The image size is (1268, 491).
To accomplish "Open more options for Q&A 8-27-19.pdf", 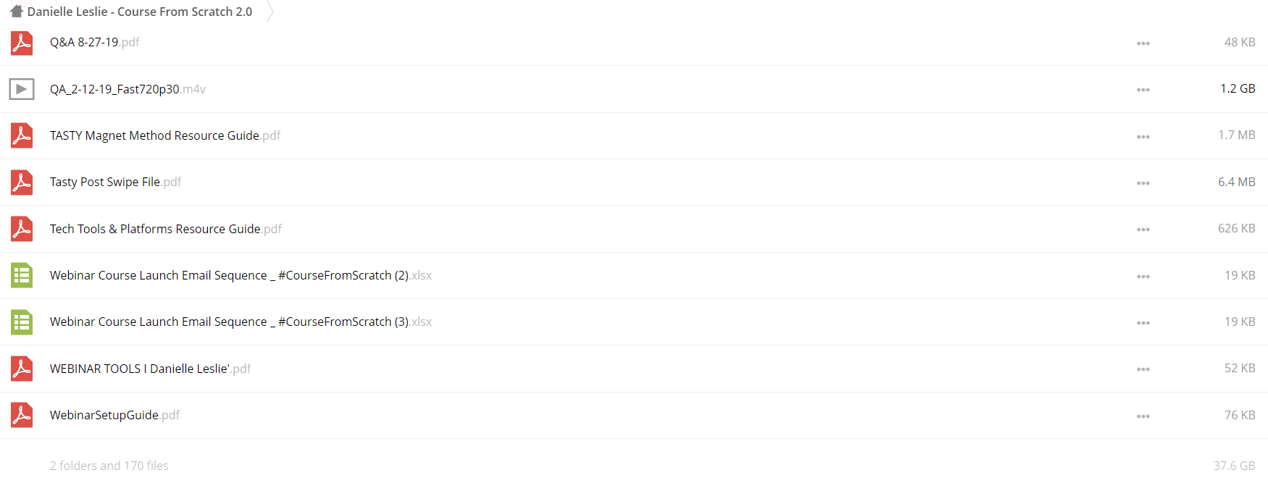I will 1143,43.
